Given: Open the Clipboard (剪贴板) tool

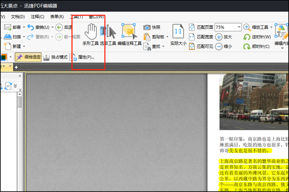Looking at the screenshot, I should [154, 37].
